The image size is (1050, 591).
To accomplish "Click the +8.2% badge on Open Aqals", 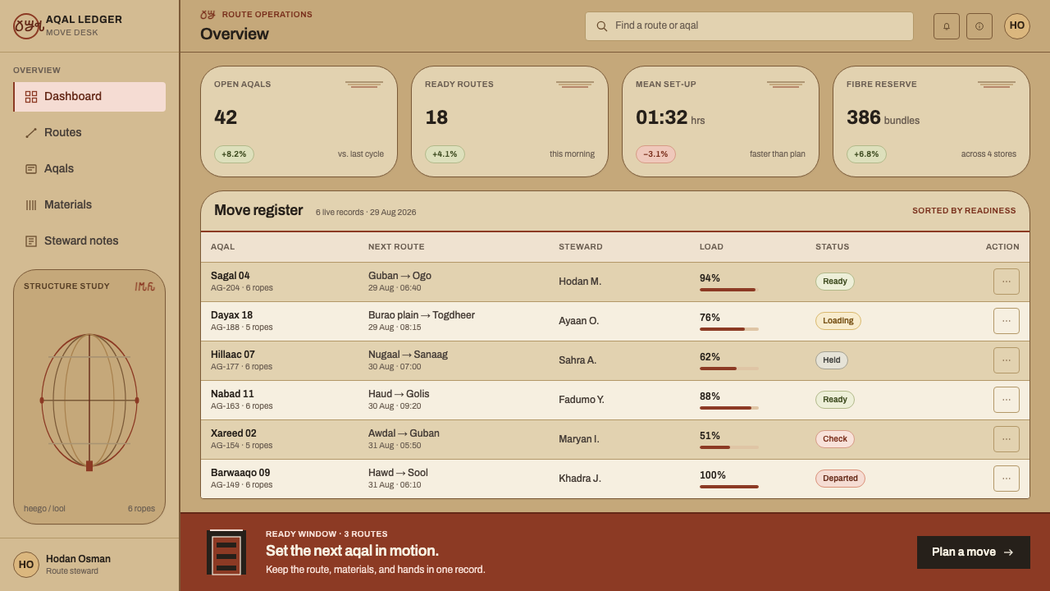I will (234, 154).
